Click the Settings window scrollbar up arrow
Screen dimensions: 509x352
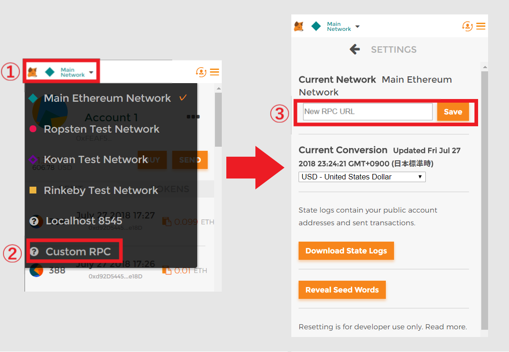484,67
